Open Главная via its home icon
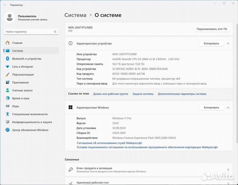 pos(7,43)
